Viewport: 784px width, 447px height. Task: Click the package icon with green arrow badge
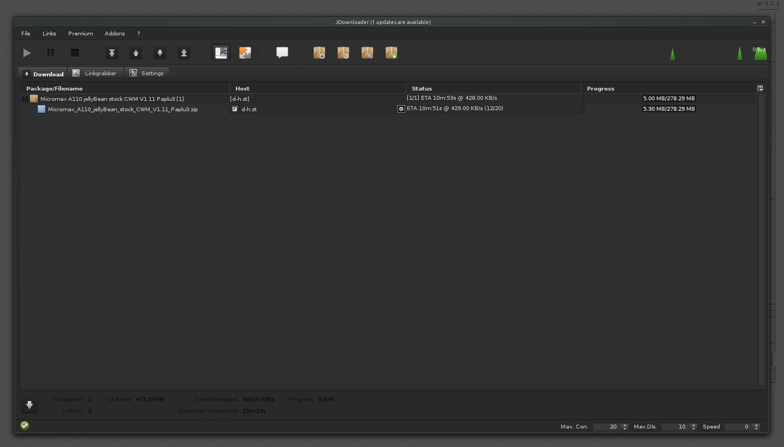[x=391, y=53]
